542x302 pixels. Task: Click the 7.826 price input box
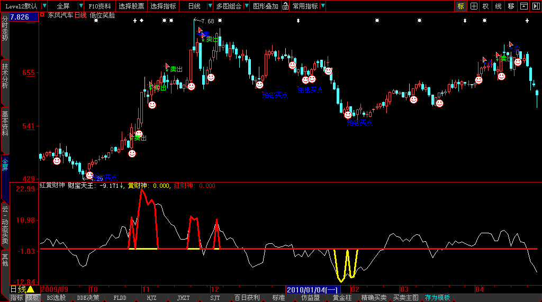click(23, 17)
